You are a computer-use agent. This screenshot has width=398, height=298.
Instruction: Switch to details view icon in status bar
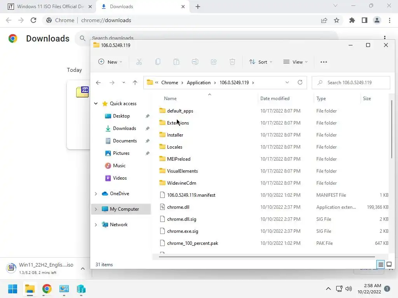tap(381, 265)
